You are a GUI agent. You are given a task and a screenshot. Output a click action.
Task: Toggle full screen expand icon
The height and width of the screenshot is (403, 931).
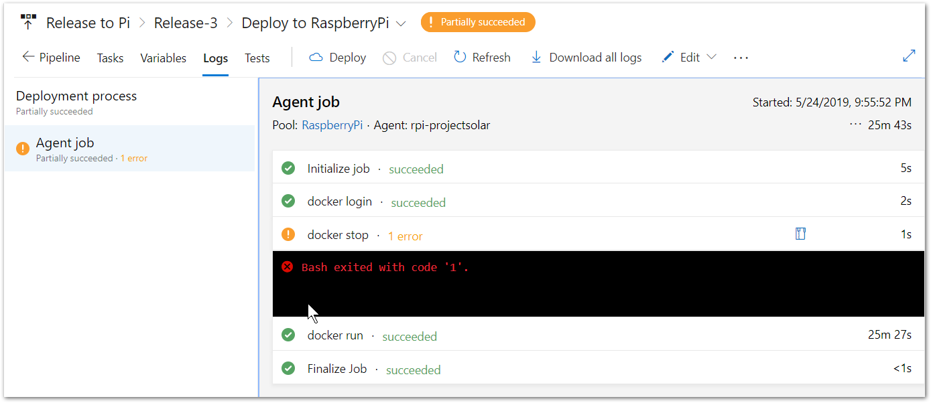point(909,56)
